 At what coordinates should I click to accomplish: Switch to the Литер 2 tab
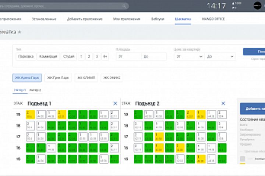36,90
